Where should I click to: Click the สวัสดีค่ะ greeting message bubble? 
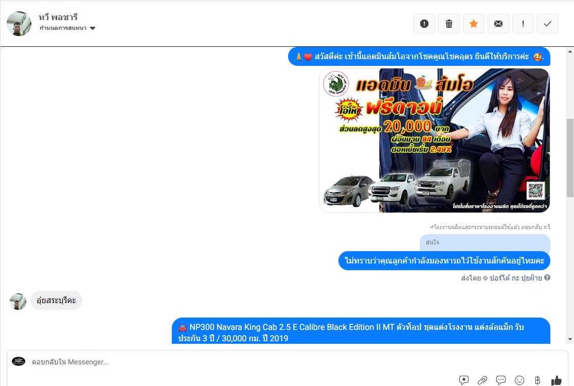(419, 57)
